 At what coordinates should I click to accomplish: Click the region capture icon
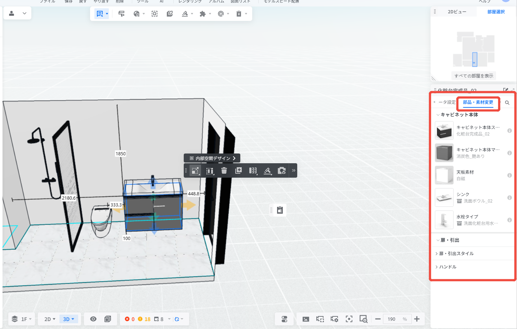(320, 319)
